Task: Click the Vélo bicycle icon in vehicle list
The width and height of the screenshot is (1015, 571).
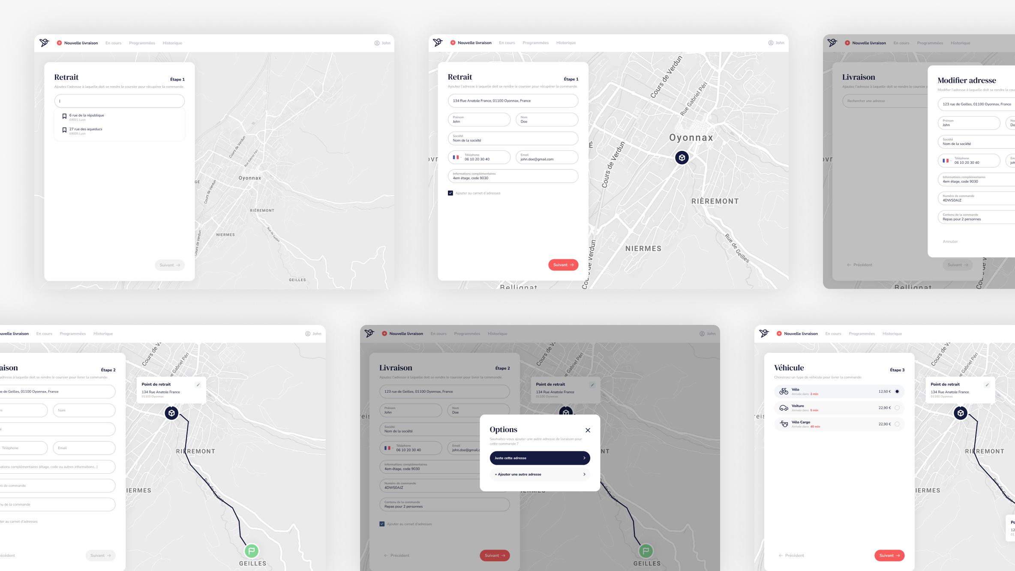Action: 784,391
